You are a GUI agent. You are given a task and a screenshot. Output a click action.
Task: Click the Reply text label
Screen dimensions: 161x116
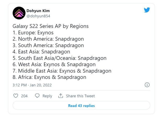click(47, 96)
